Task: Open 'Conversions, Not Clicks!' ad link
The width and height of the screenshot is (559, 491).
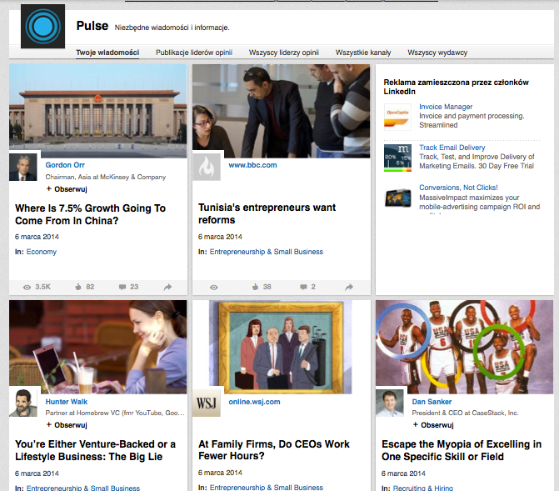Action: 458,188
